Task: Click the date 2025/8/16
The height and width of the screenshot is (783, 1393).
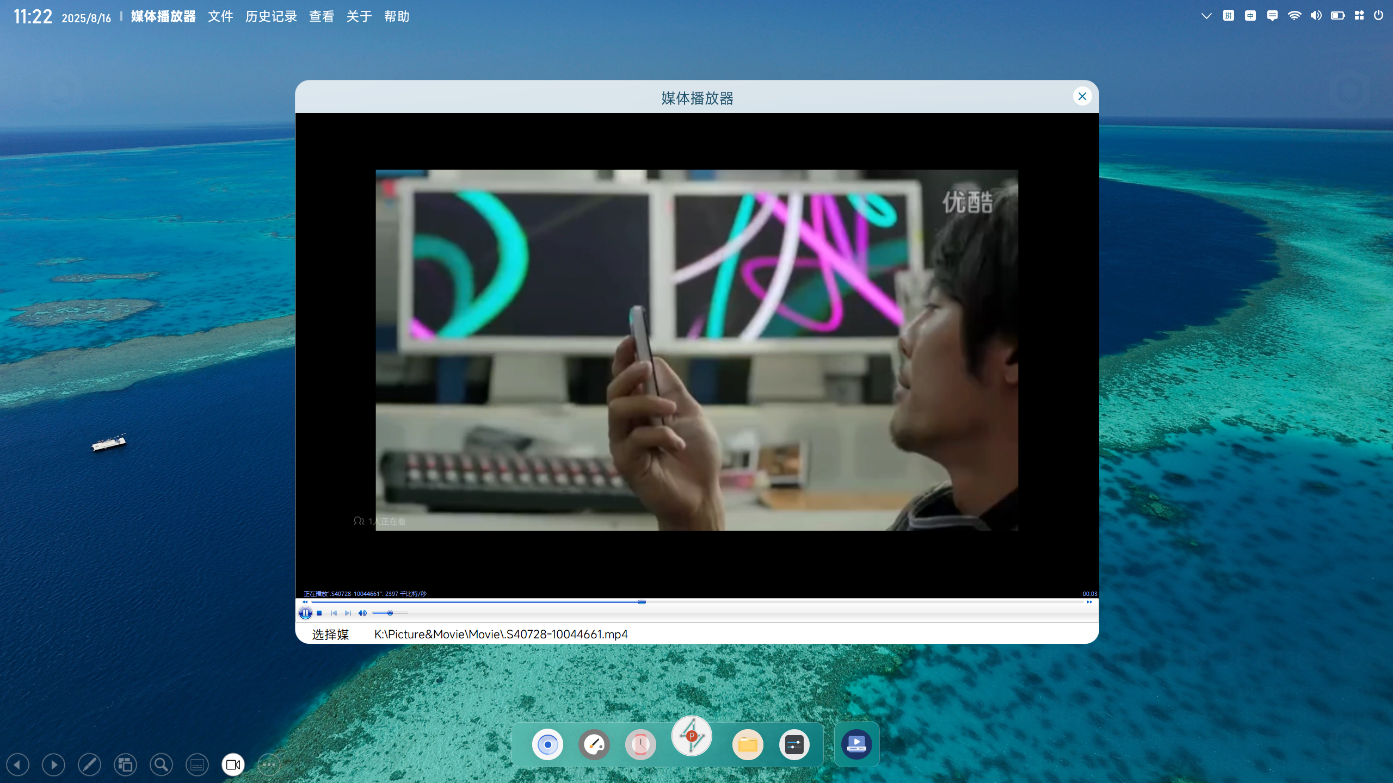Action: click(x=86, y=18)
